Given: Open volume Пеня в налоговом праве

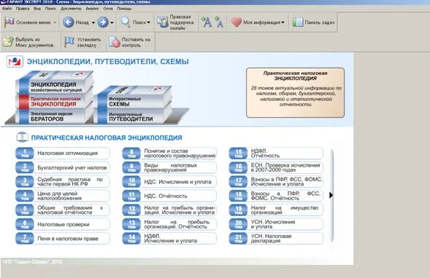Looking at the screenshot, I should click(x=63, y=239).
